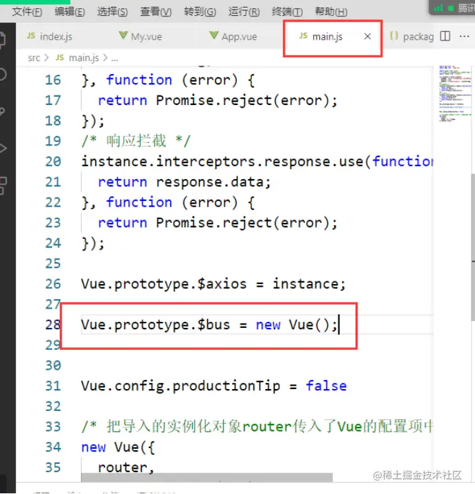Click 'Vue.prototype.$bus = new Vue();' line
Viewport: 475px width, 494px height.
click(x=209, y=325)
